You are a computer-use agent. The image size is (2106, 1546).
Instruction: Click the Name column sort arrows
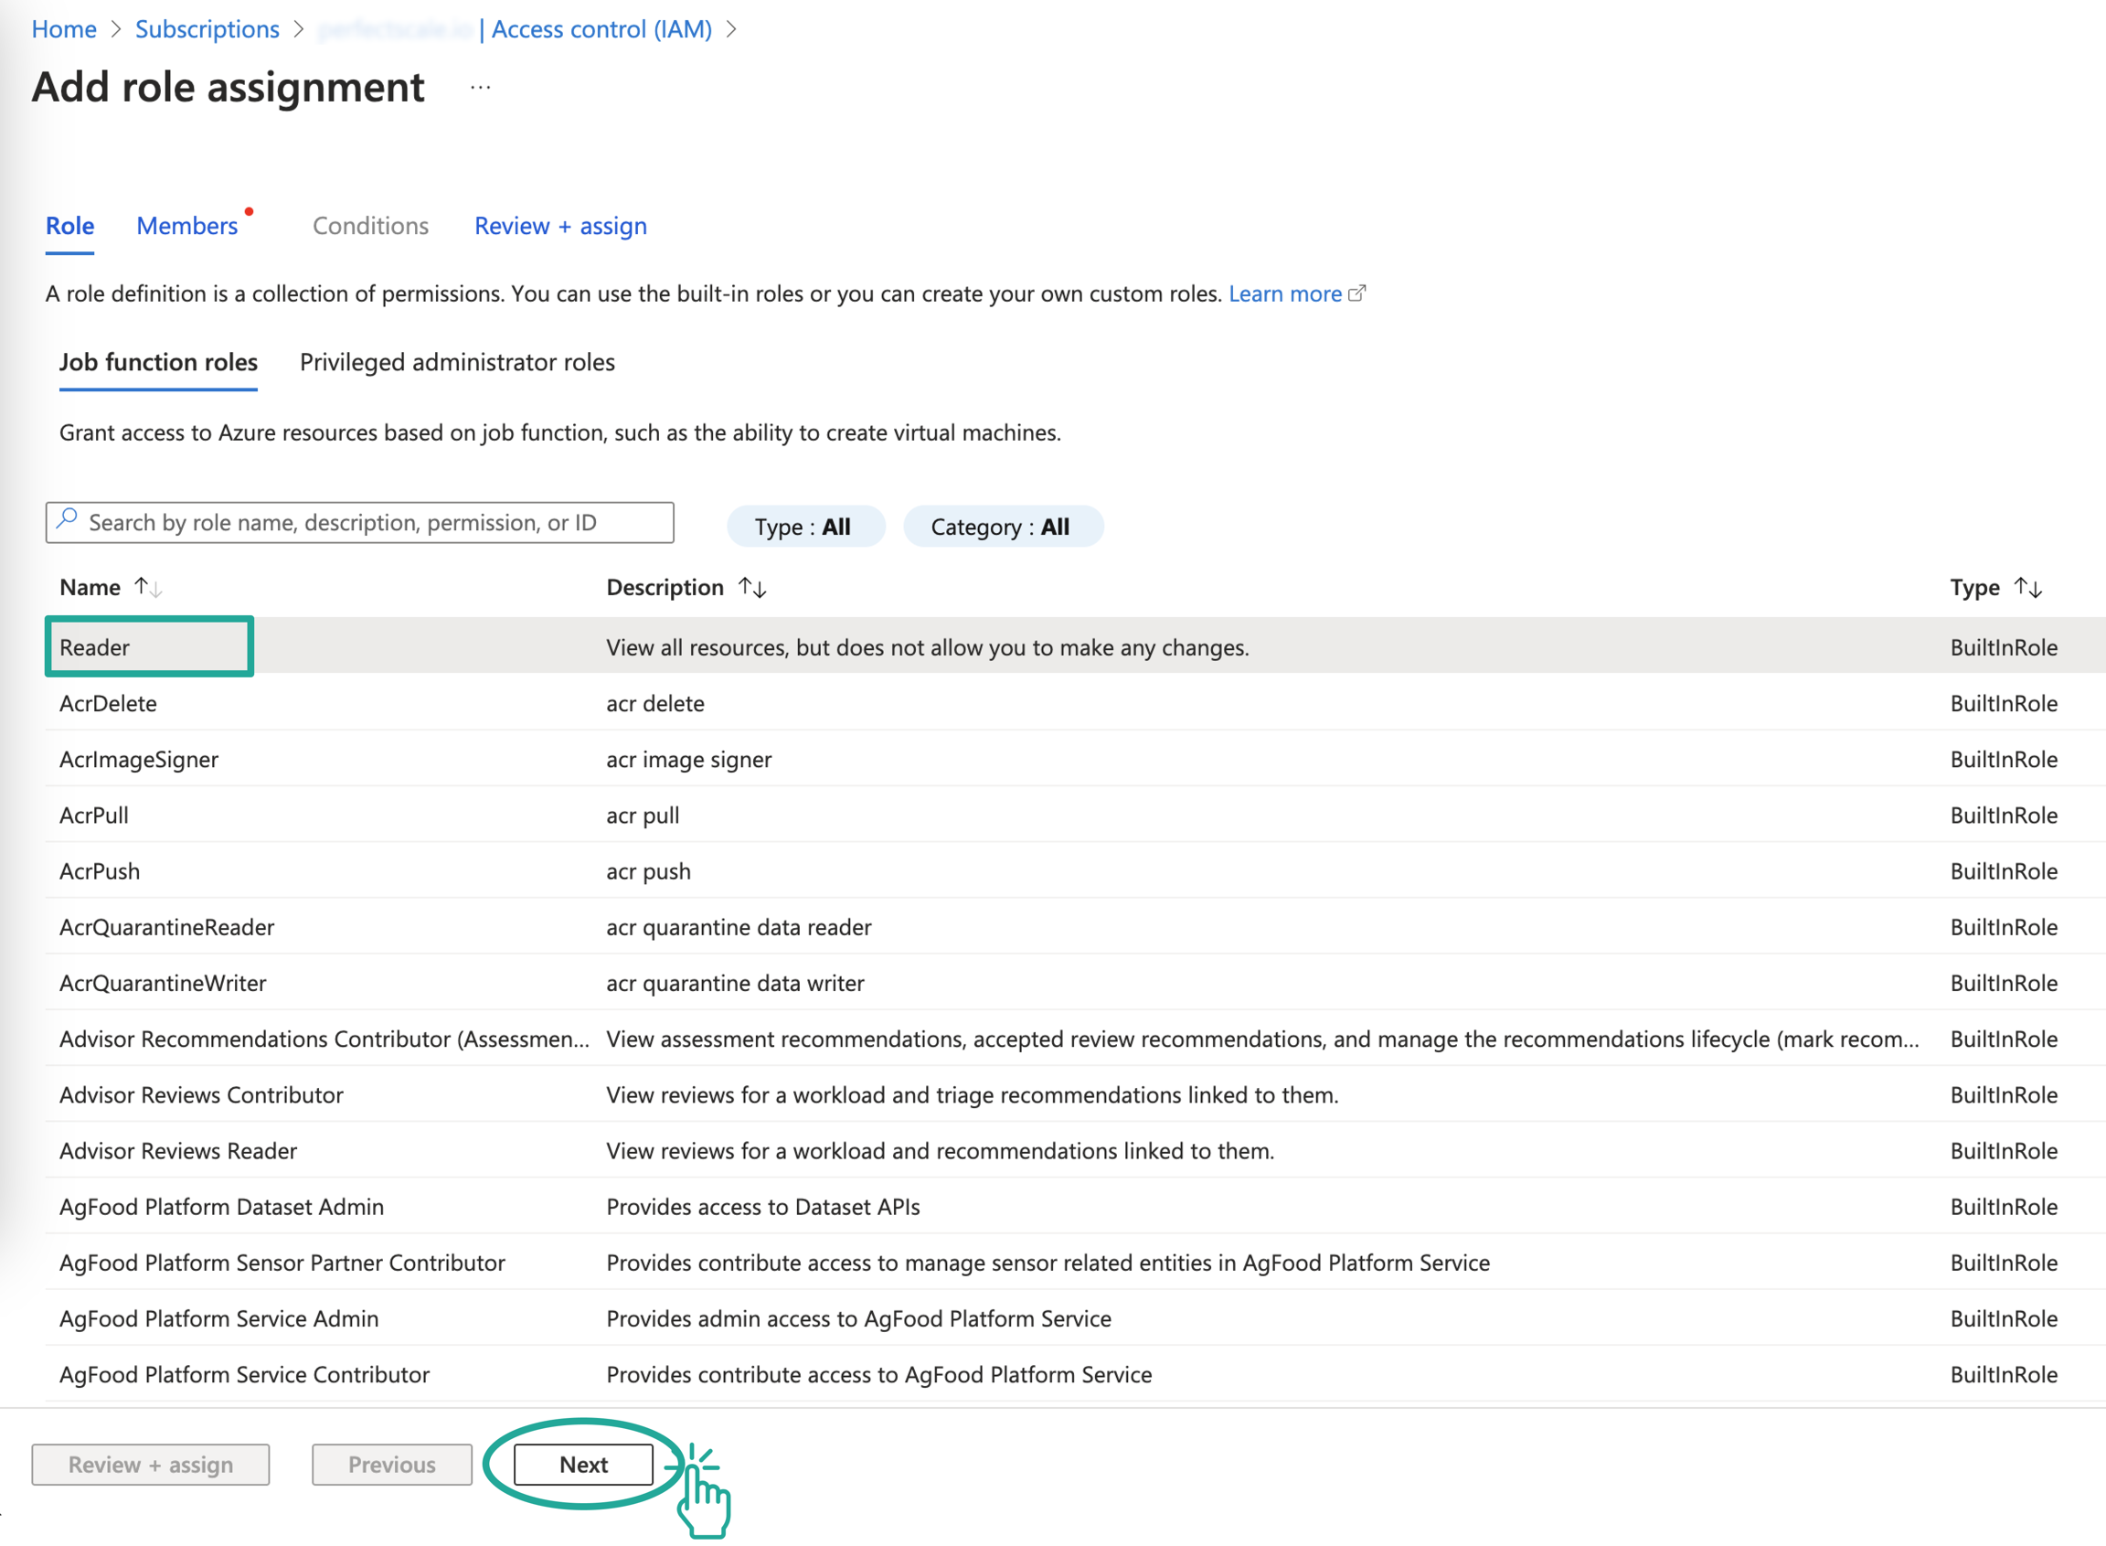[147, 587]
